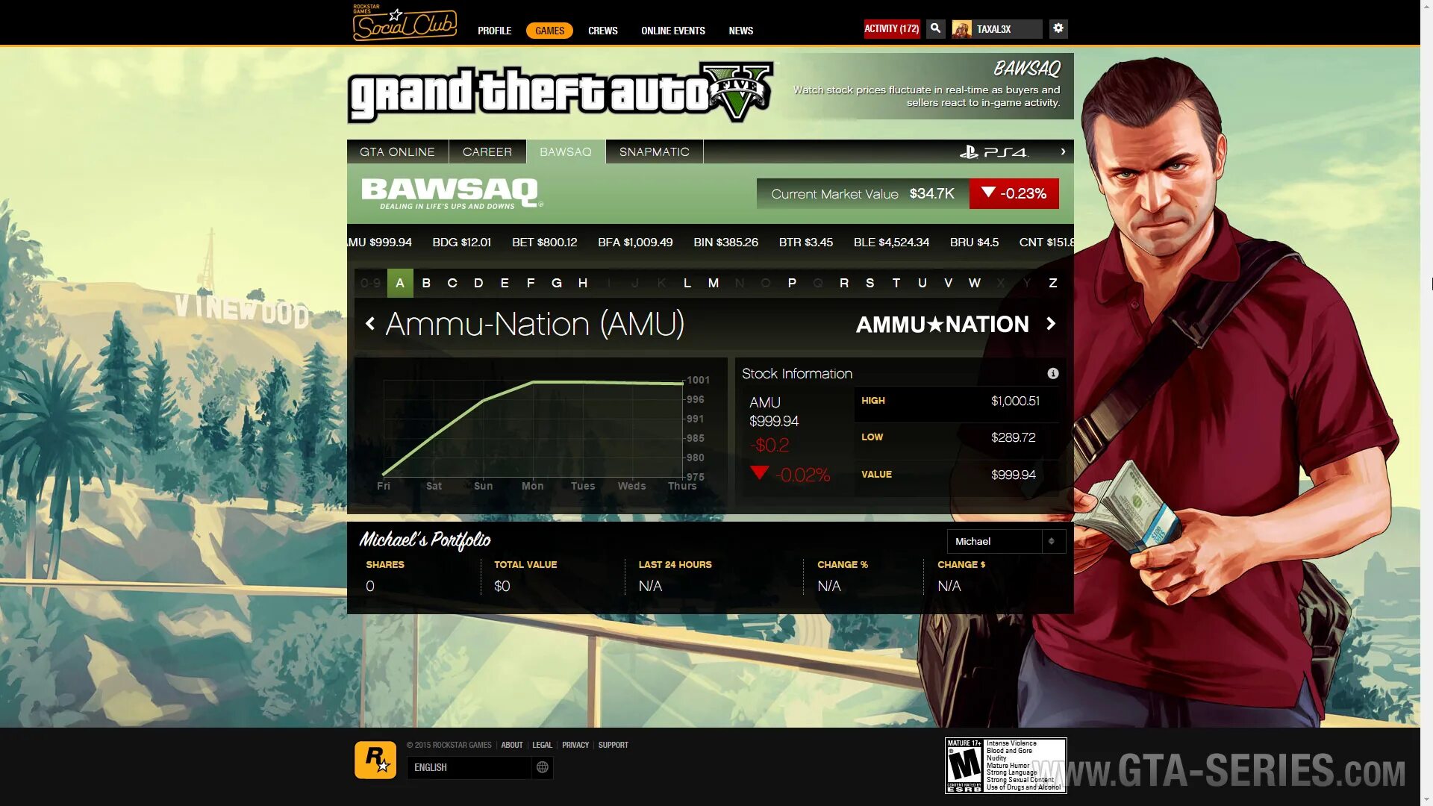Switch to the SNAPMATIC tab
The image size is (1433, 806).
click(x=655, y=151)
